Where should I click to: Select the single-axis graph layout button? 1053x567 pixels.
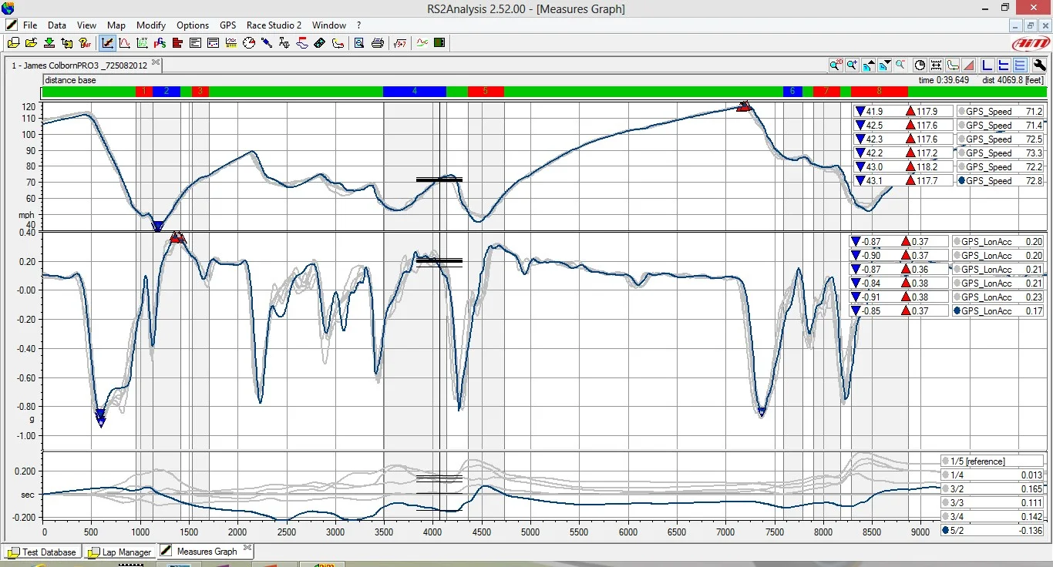988,65
